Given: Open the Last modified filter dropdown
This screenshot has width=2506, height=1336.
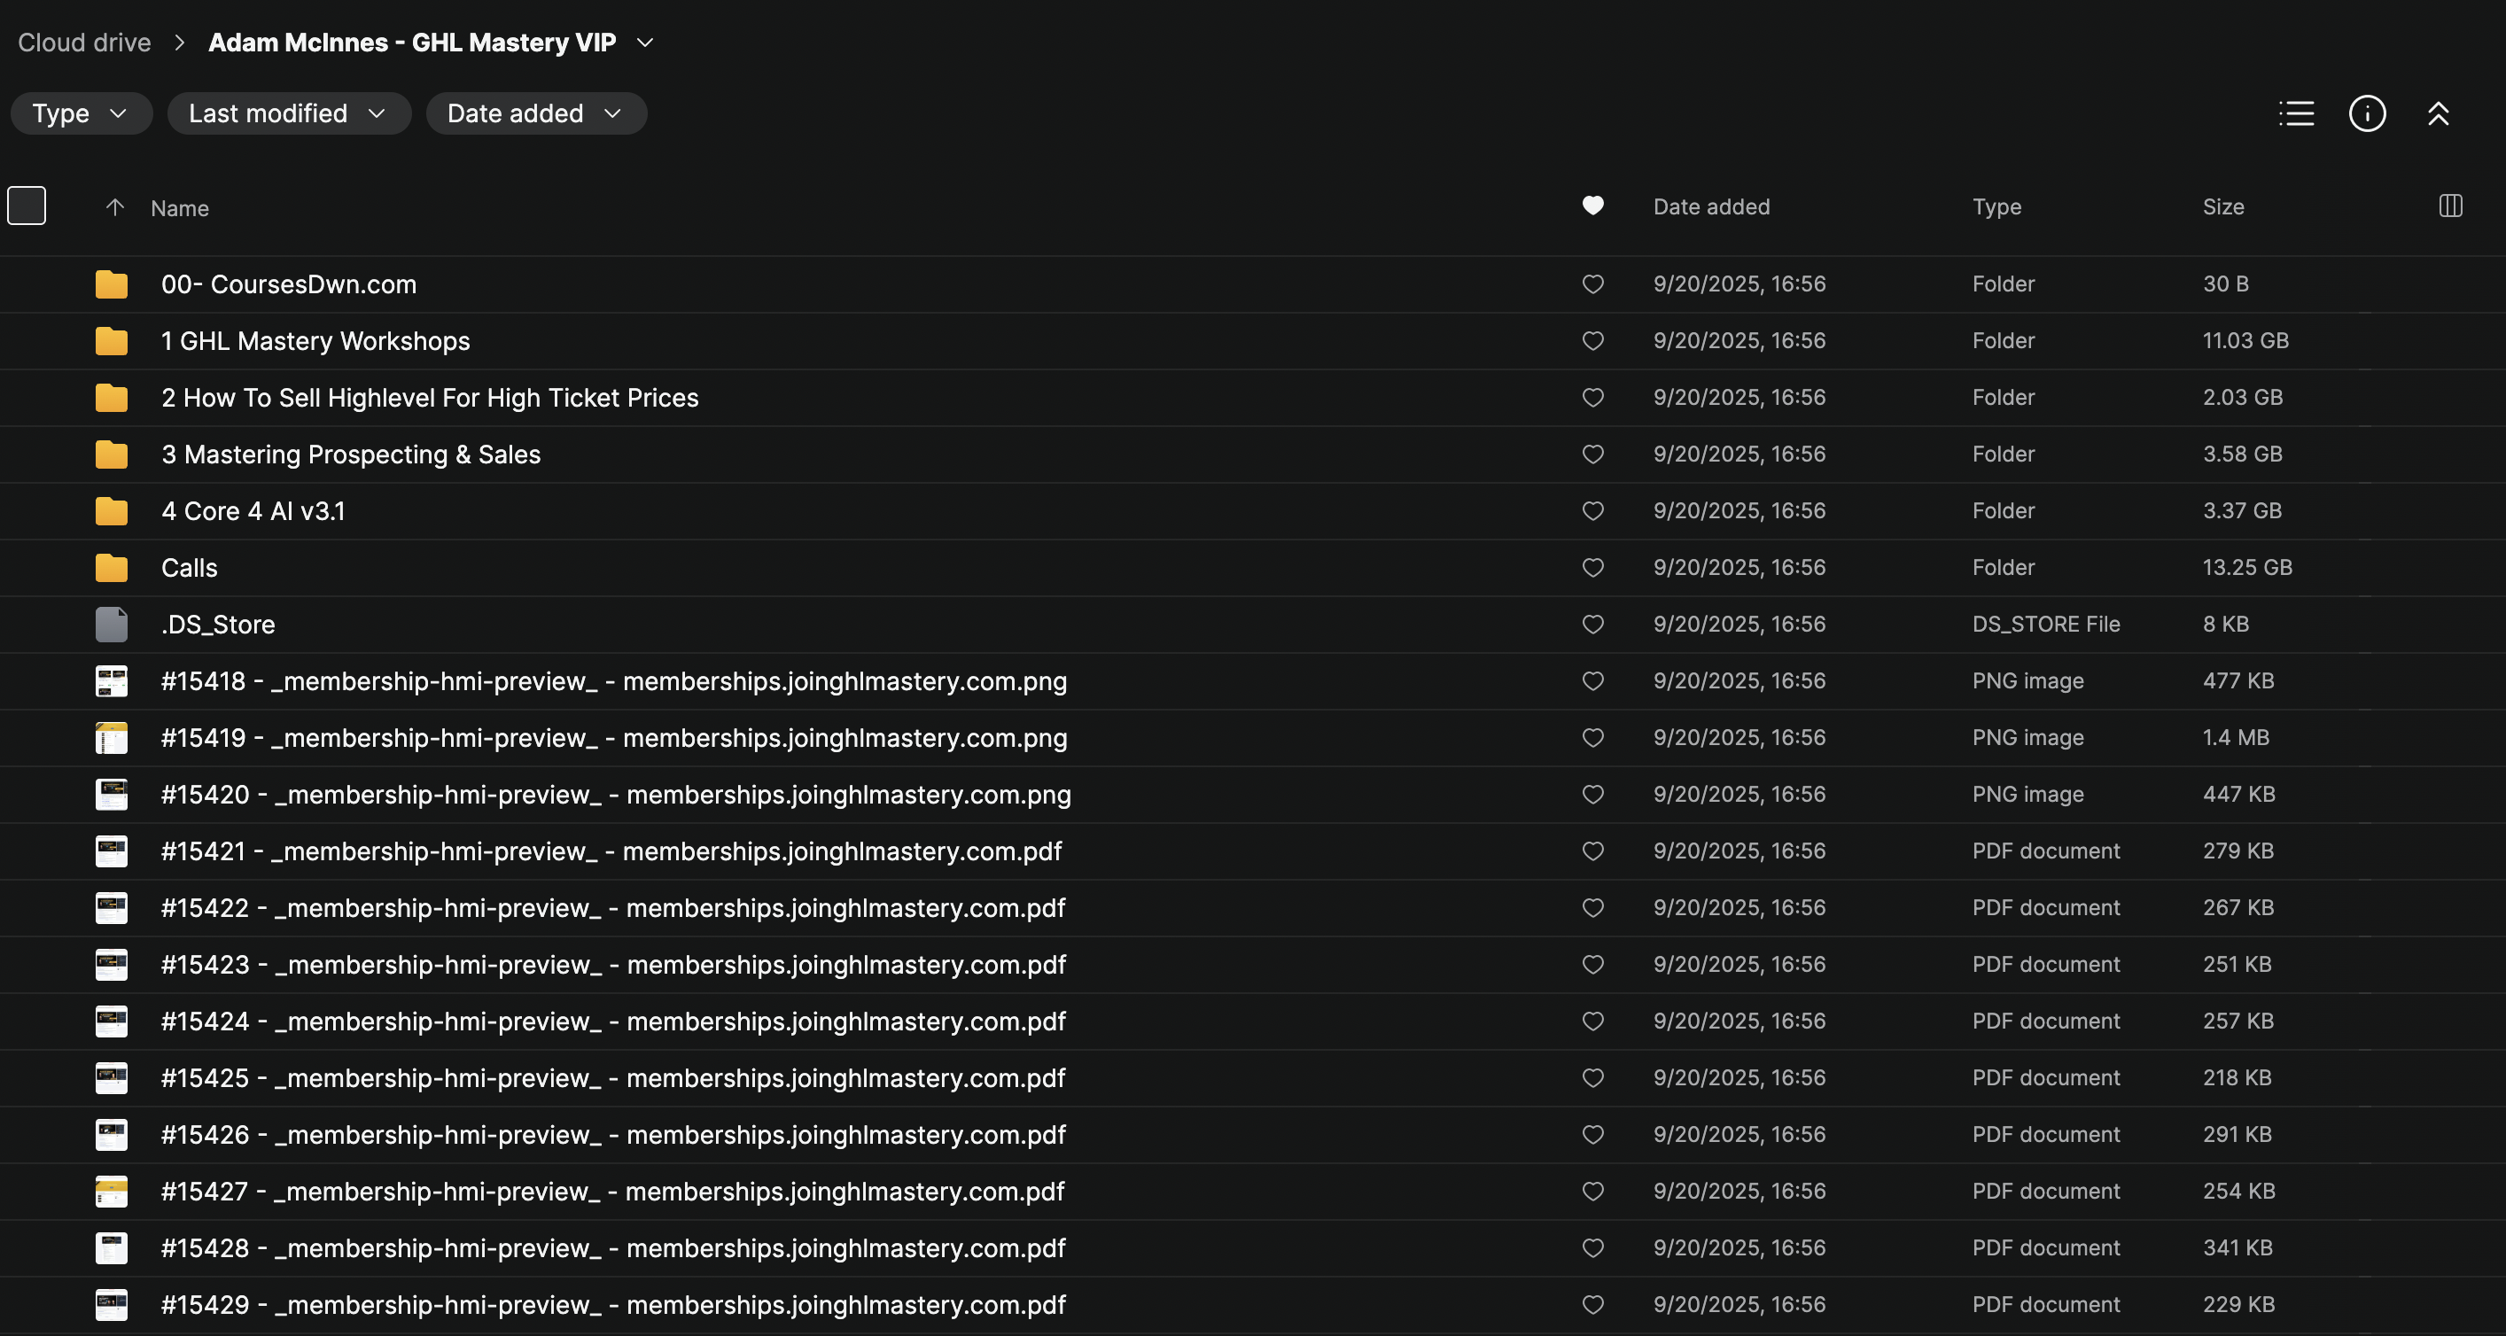Looking at the screenshot, I should (288, 113).
